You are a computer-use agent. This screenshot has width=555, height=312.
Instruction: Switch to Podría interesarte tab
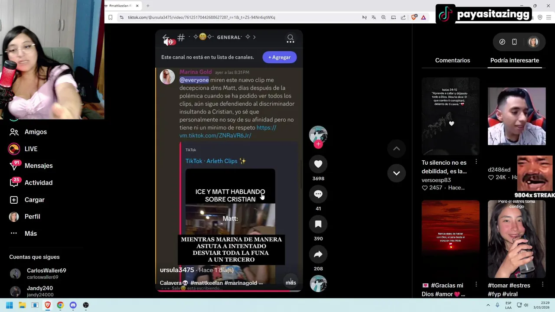[514, 60]
